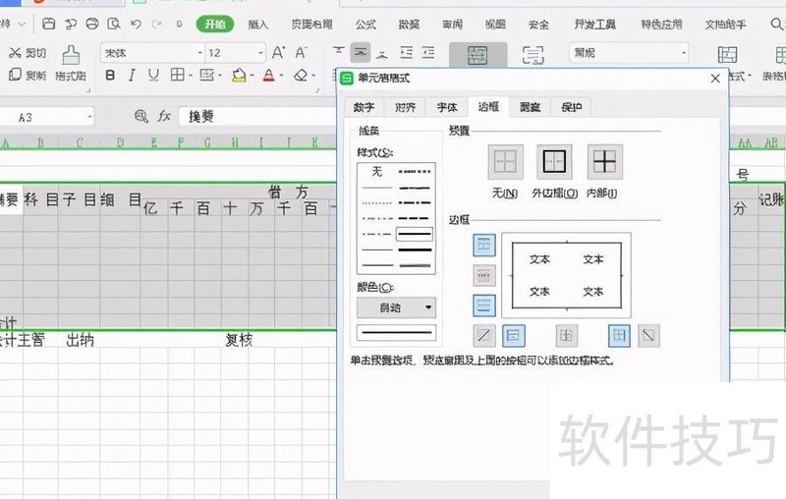786x499 pixels.
Task: Open the 公式 ribbon tab
Action: [365, 24]
